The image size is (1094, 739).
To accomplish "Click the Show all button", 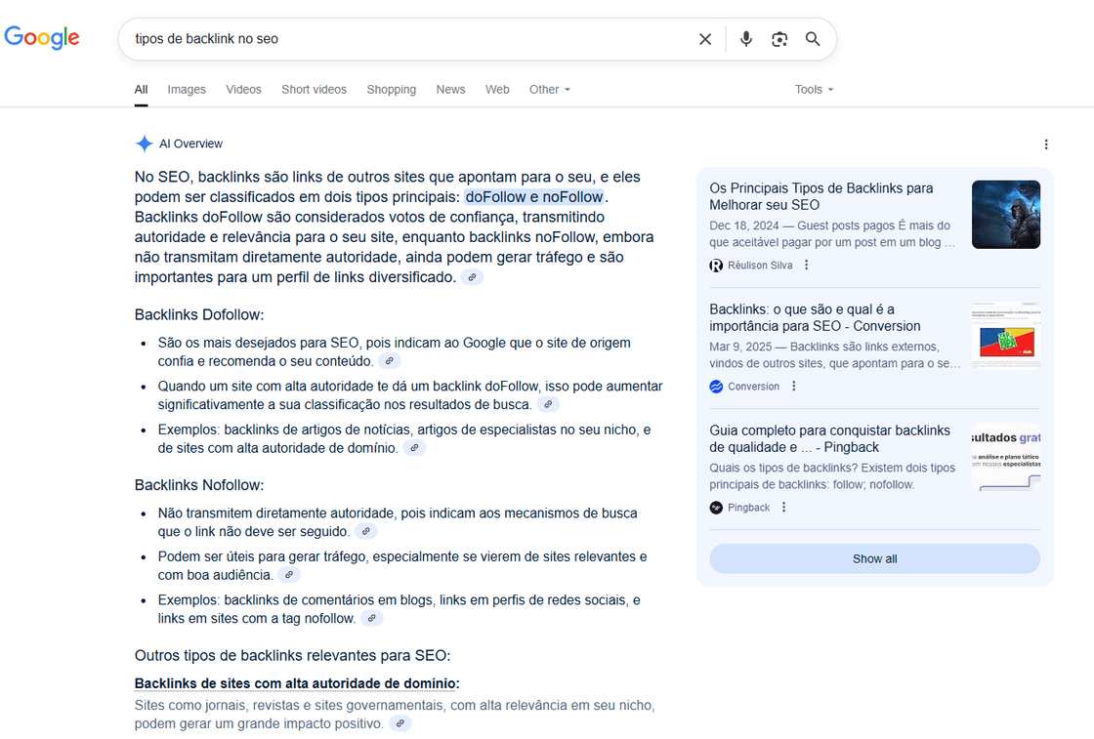I will point(874,558).
